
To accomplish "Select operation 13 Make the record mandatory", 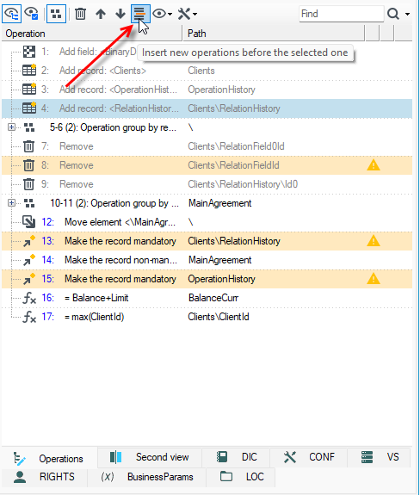I will [207, 241].
